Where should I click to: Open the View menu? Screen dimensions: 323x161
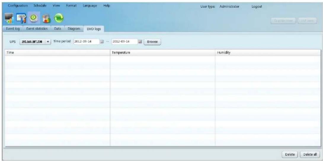56,6
